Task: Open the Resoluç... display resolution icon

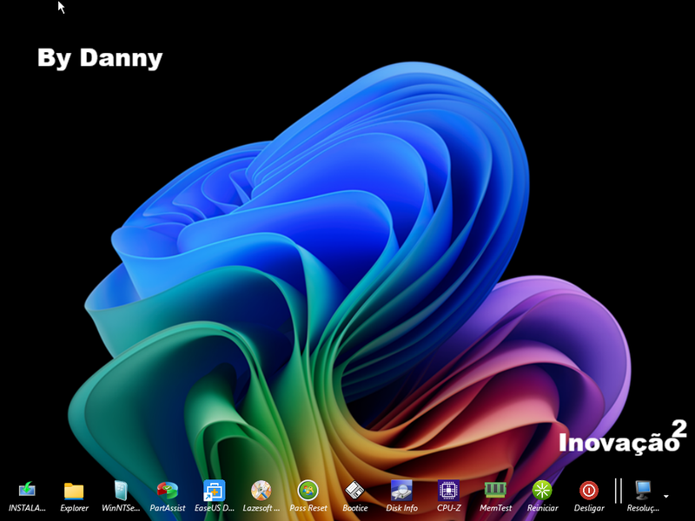Action: pyautogui.click(x=643, y=491)
